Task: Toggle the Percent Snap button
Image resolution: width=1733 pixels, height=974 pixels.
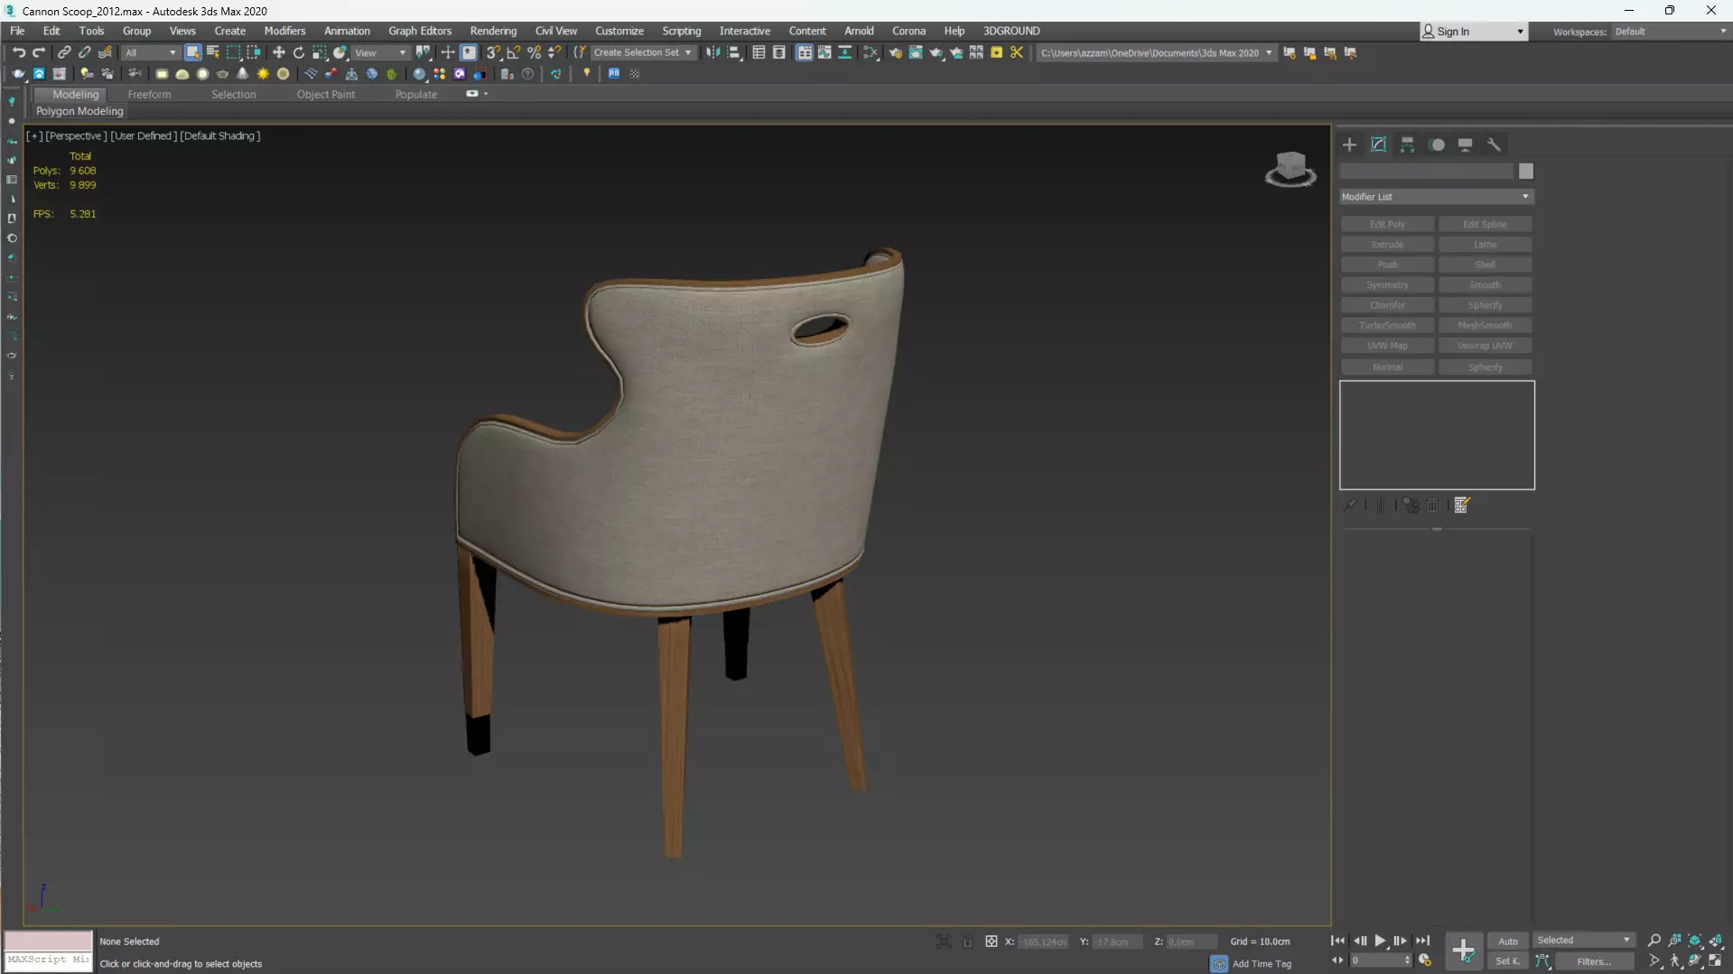Action: click(x=535, y=52)
